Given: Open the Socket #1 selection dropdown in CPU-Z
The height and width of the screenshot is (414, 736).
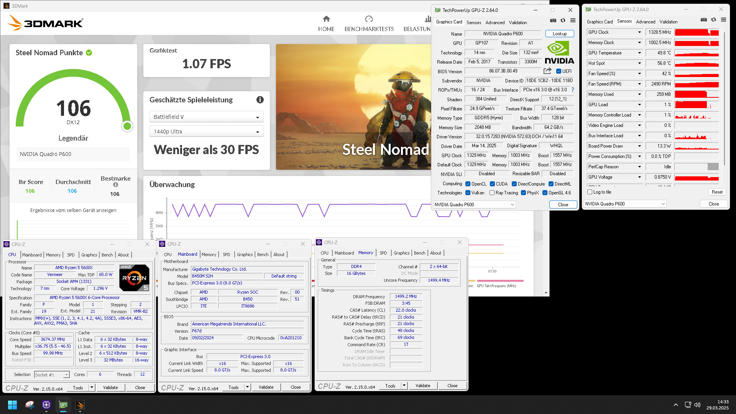Looking at the screenshot, I should (52, 375).
